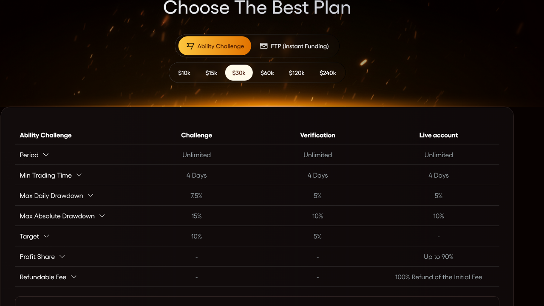Click the Challenge column header
The width and height of the screenshot is (544, 306).
(x=196, y=135)
